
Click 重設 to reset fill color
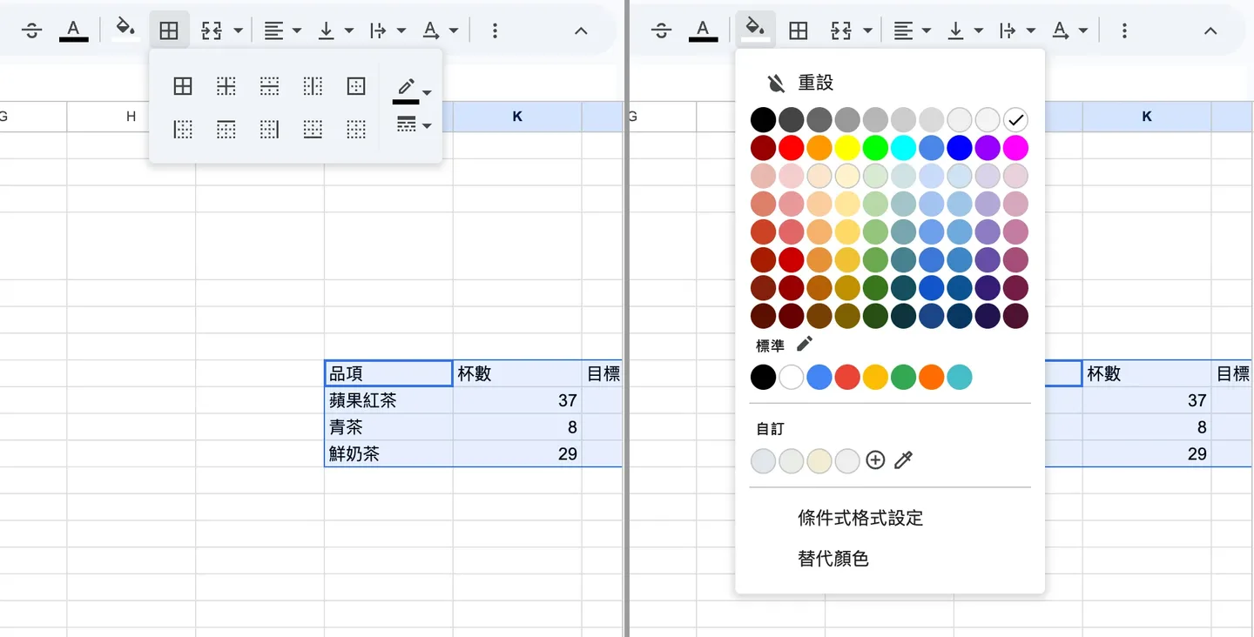815,83
